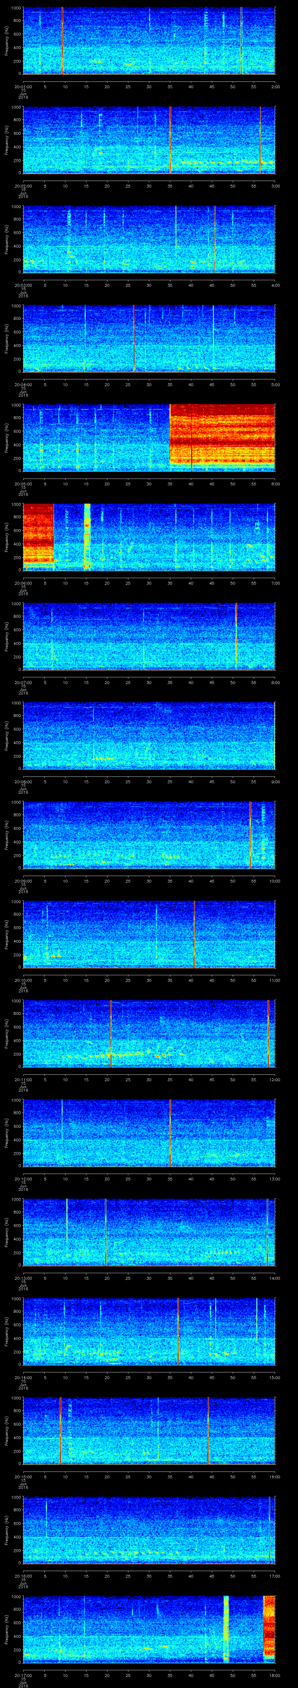This screenshot has height=1688, width=298.
Task: Click the 6:00 end time label
Action: coord(275,484)
